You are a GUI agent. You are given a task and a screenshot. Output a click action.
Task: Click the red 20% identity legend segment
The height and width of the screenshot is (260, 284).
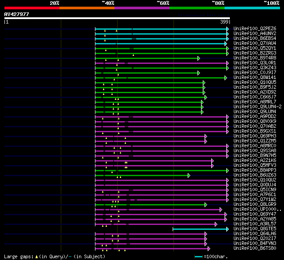tap(32, 8)
